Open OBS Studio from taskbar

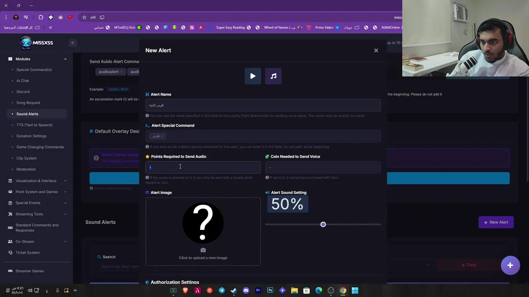[x=331, y=290]
